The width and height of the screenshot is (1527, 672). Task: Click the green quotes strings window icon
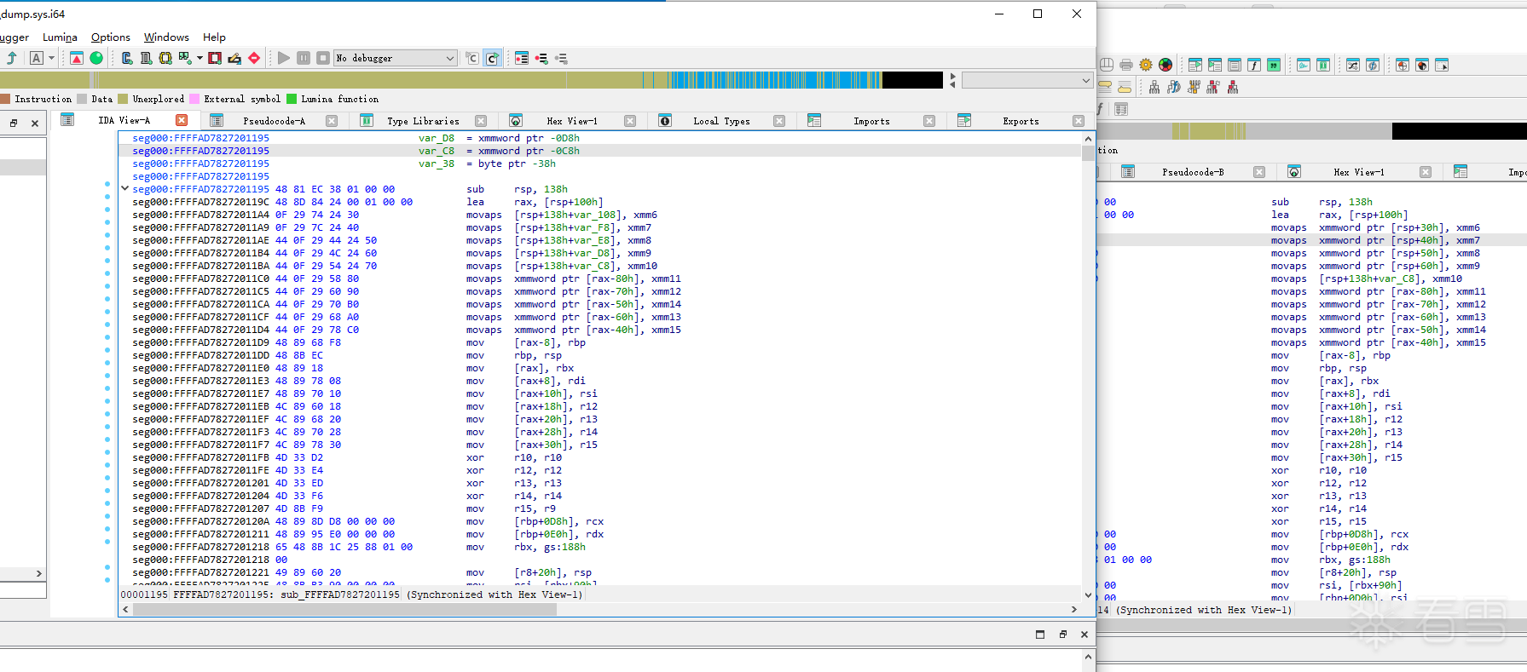pyautogui.click(x=1274, y=65)
